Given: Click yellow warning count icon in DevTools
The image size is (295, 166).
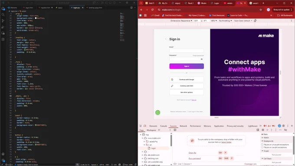Looking at the screenshot, I should (x=269, y=126).
